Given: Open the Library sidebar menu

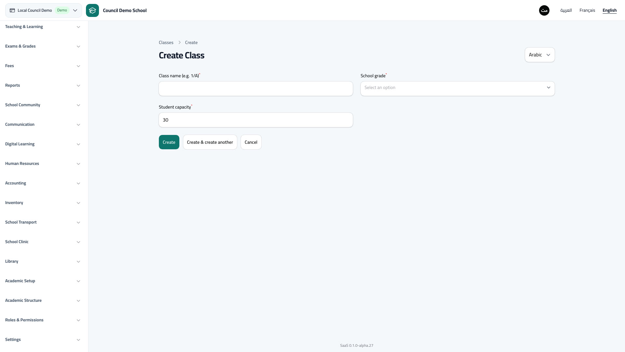Looking at the screenshot, I should tap(43, 261).
